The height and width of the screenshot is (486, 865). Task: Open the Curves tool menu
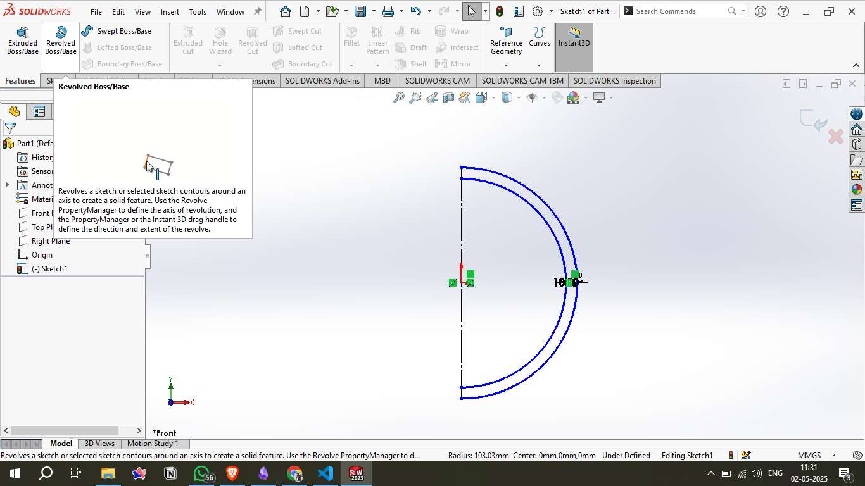point(540,38)
